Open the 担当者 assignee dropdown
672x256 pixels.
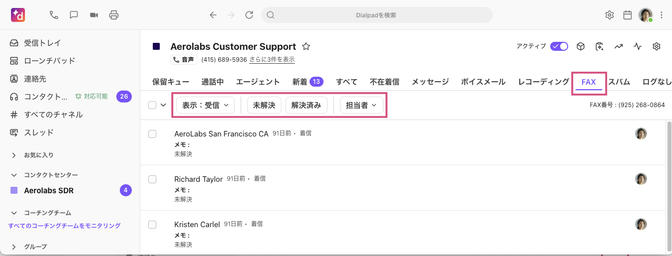(361, 105)
